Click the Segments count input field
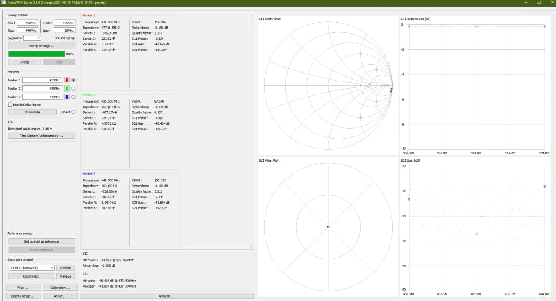 coord(32,38)
